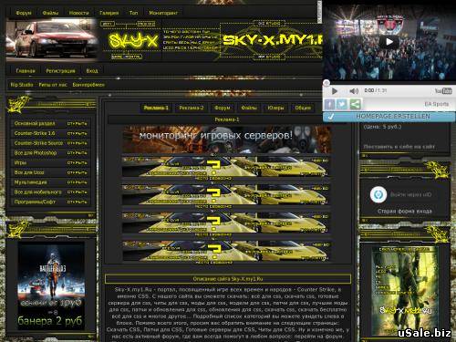
Task: Play the video with the small play control
Action: click(x=335, y=91)
